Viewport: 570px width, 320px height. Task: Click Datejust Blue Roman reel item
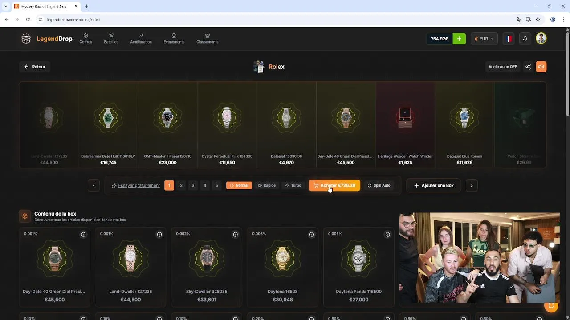click(x=464, y=125)
